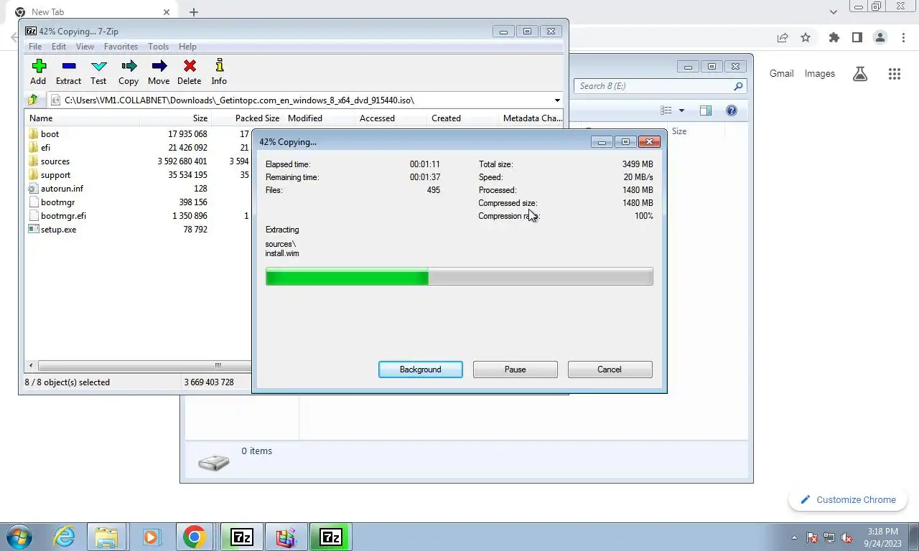Select the autorun.inf file icon

pos(33,189)
